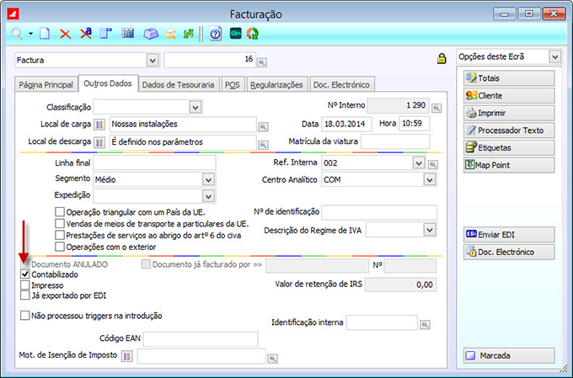This screenshot has width=573, height=378.
Task: Click the Marcada color indicator button
Action: [509, 355]
